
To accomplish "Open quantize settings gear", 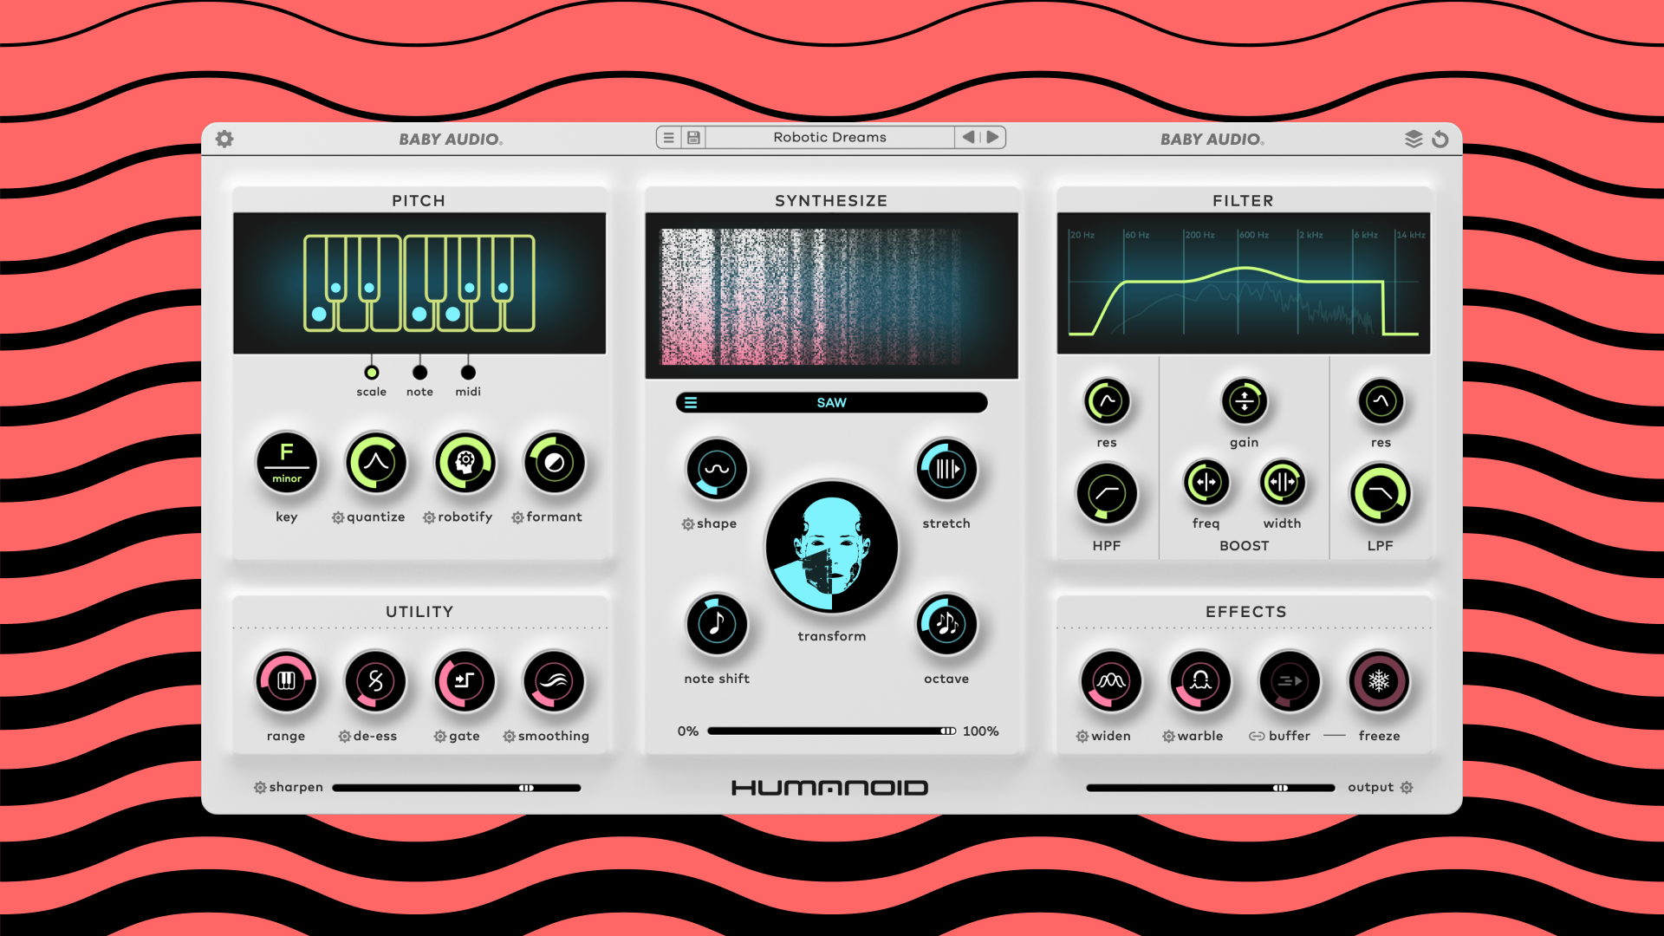I will tap(338, 517).
